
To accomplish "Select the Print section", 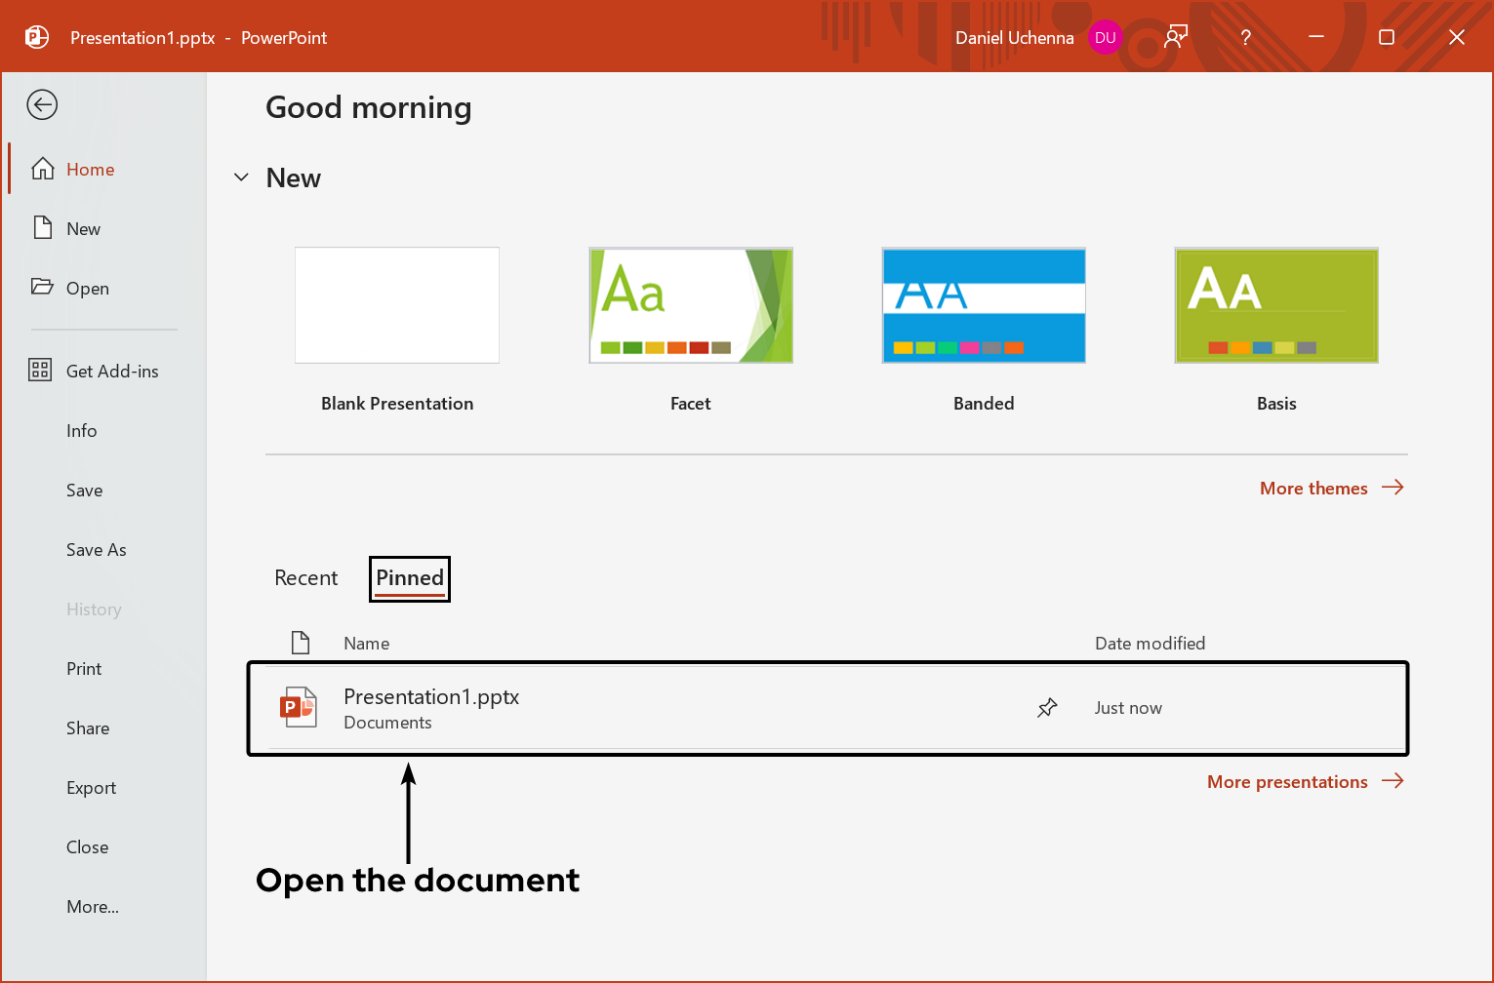I will [84, 668].
